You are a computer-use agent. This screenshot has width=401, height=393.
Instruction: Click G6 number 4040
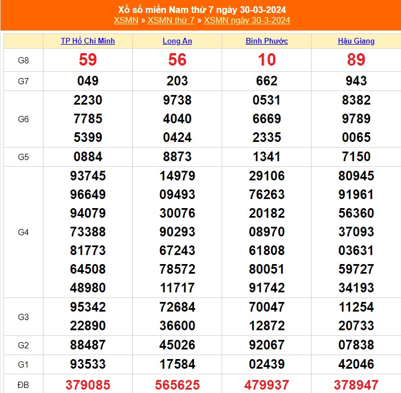point(177,119)
